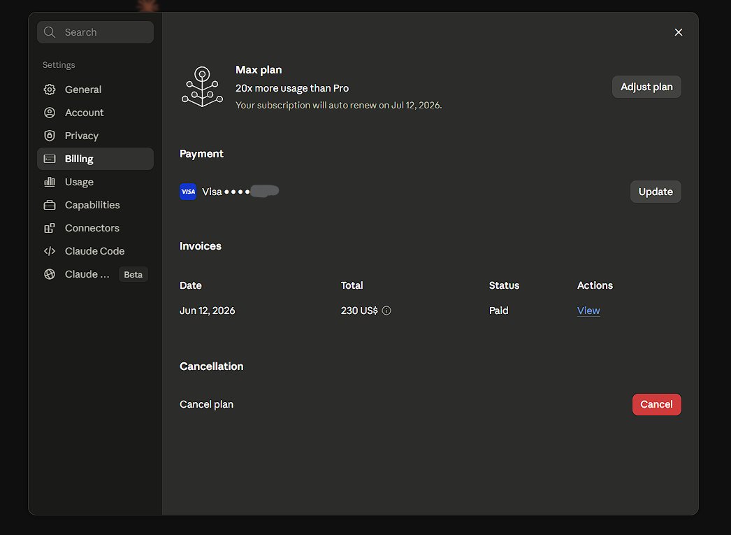Click the Connectors blocks icon
The image size is (731, 535).
(x=50, y=228)
